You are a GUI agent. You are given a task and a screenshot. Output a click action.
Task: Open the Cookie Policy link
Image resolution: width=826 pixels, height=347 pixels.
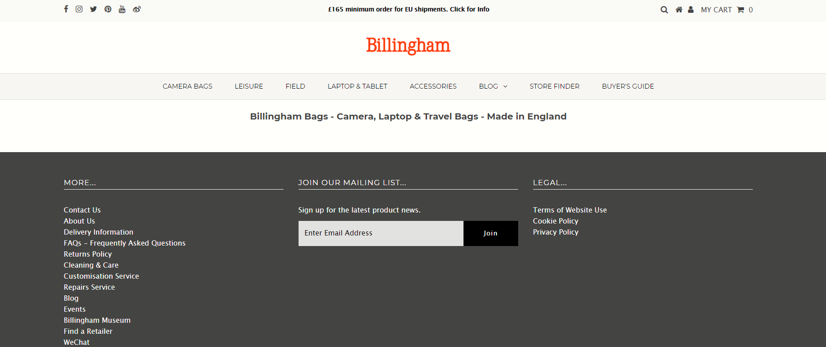click(556, 221)
